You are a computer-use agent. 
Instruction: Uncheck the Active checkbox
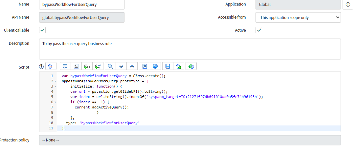259,30
